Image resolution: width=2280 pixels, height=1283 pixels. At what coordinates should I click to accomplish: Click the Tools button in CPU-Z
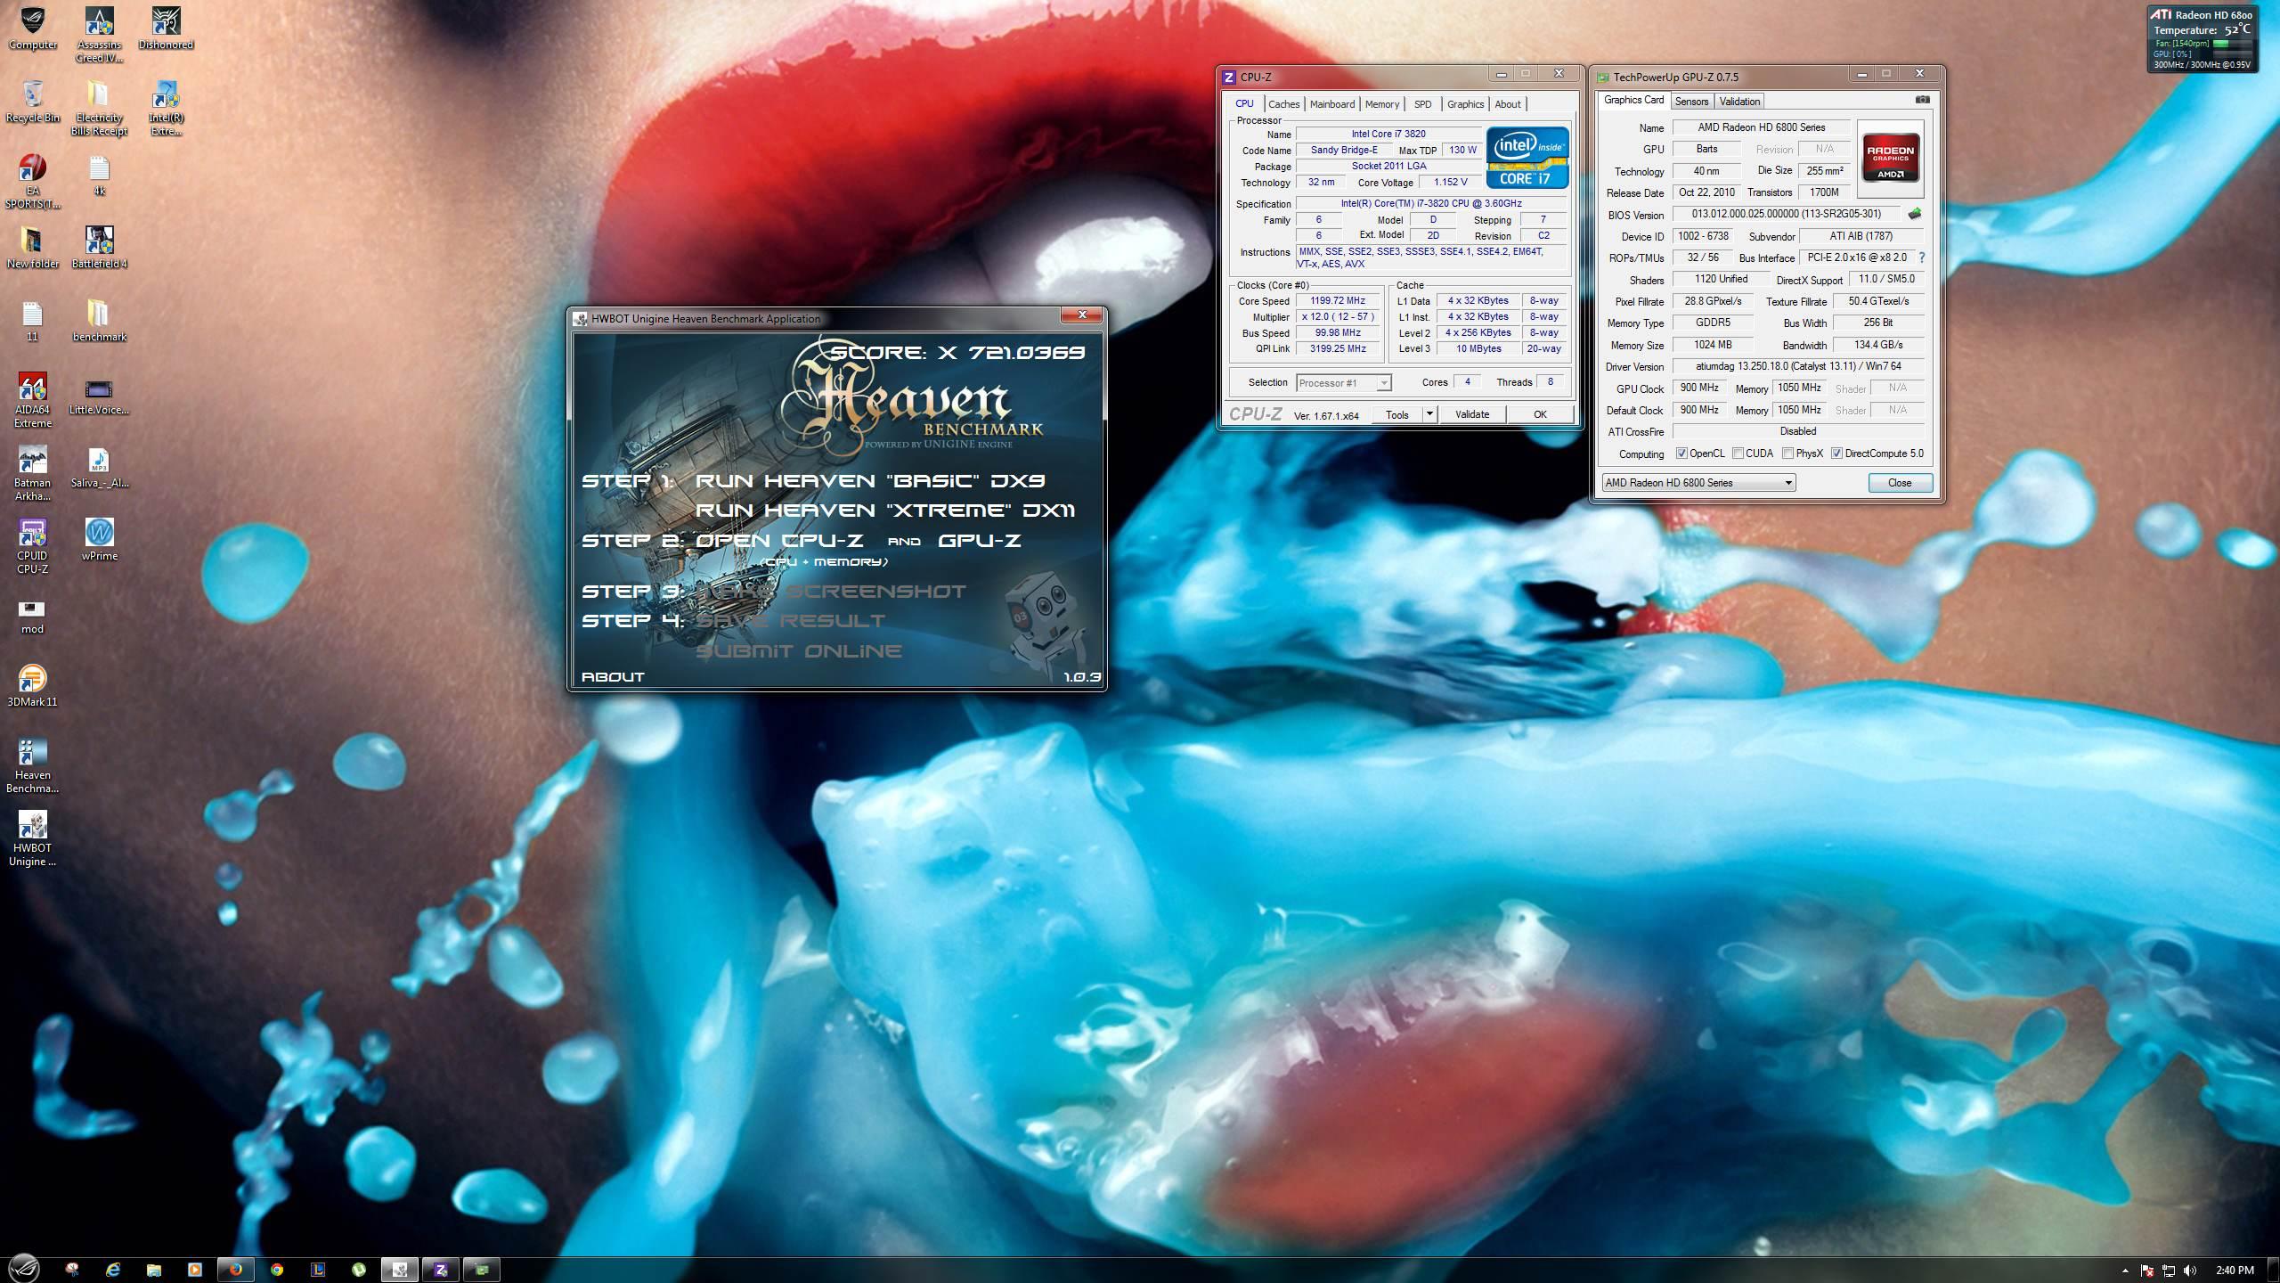[x=1396, y=414]
